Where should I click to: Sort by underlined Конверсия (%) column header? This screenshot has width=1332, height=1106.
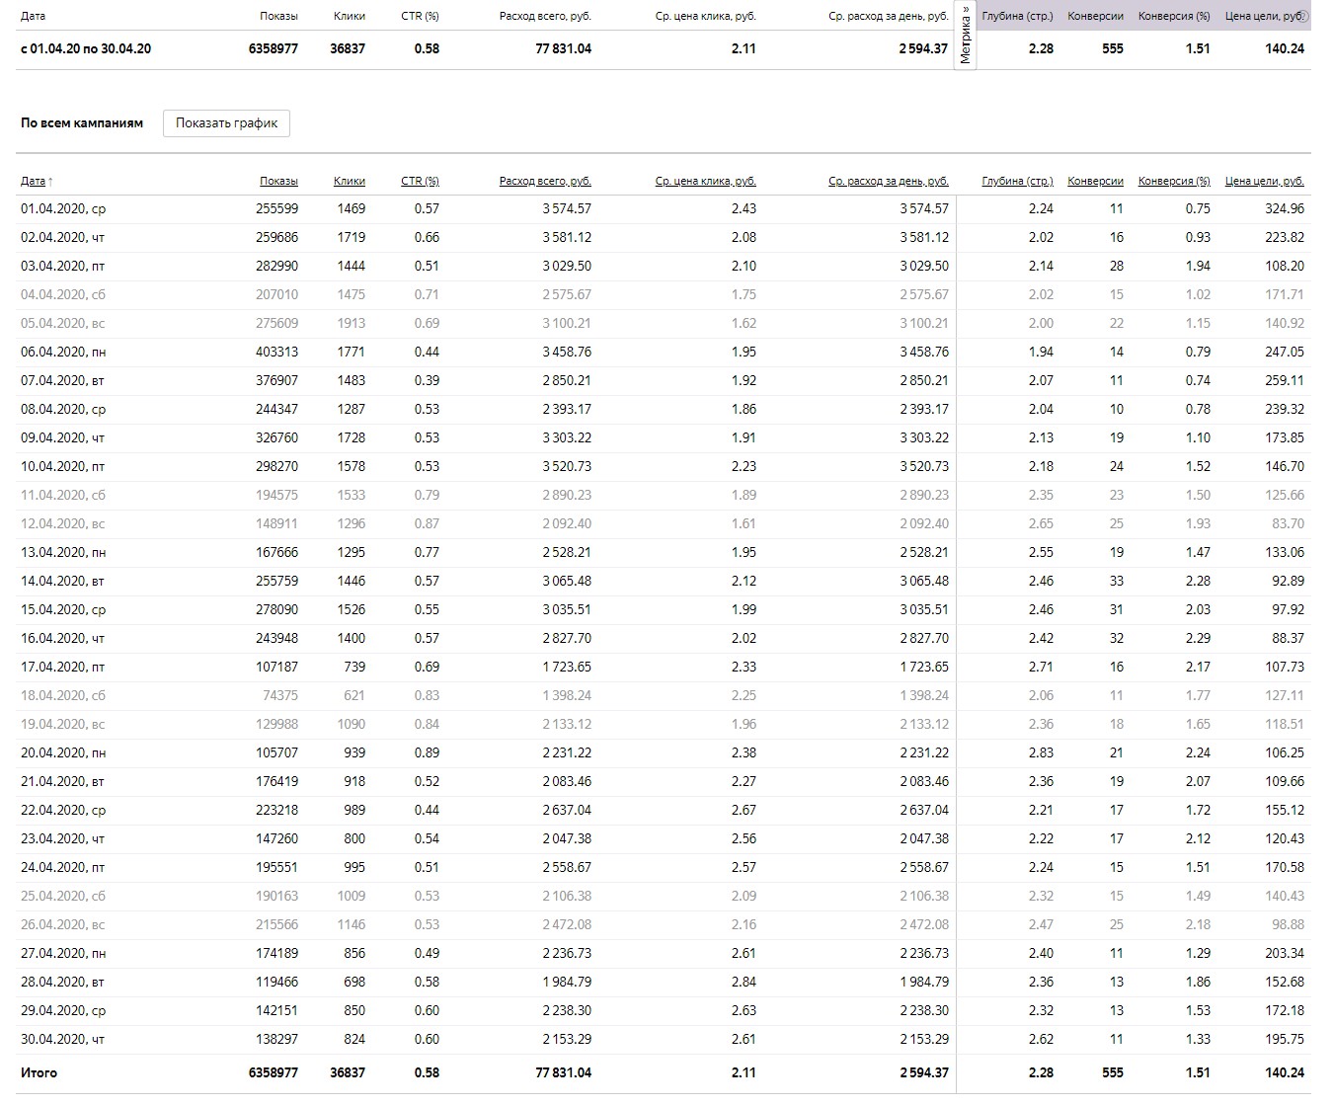pyautogui.click(x=1174, y=181)
